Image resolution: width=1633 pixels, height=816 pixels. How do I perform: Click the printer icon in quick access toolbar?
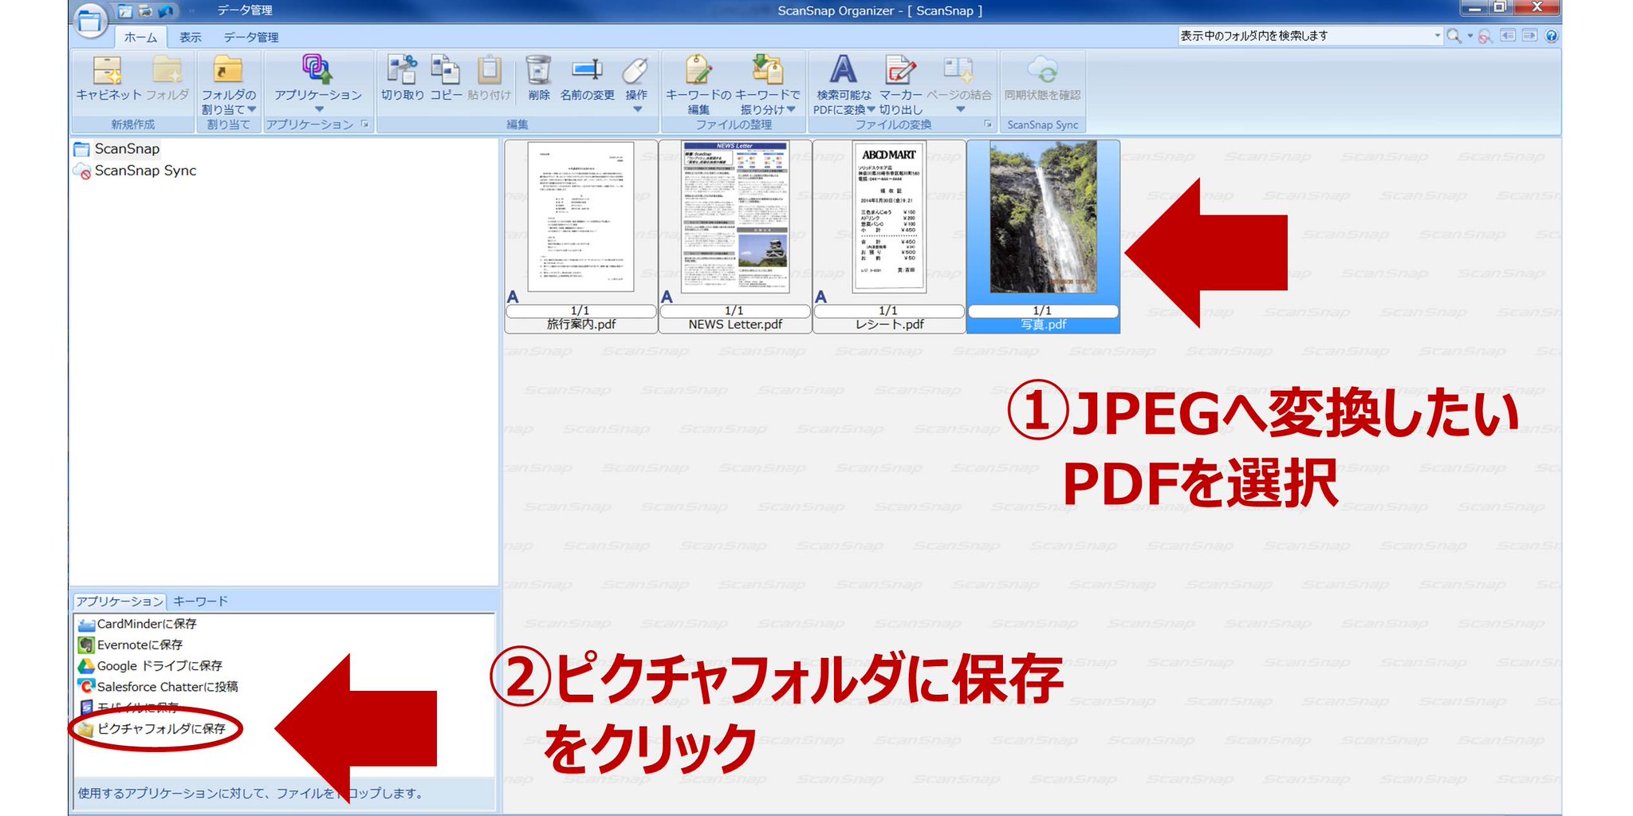(x=145, y=11)
